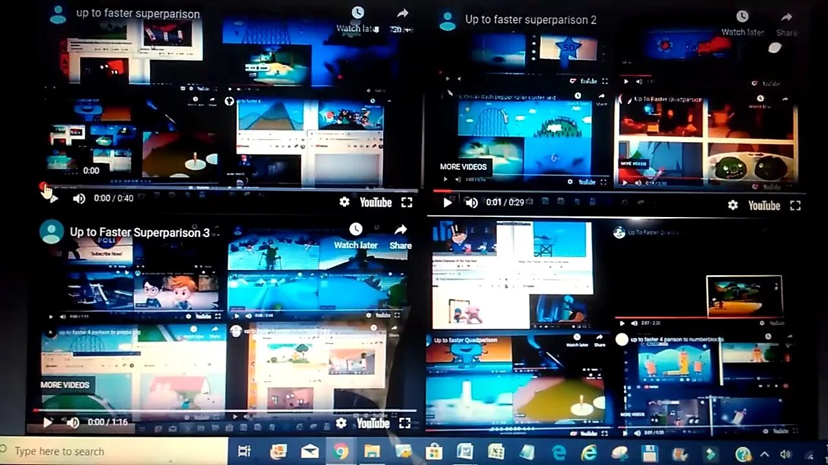The width and height of the screenshot is (828, 465).
Task: Open the 'Up to faster superparison 2' title link
Action: (x=531, y=20)
